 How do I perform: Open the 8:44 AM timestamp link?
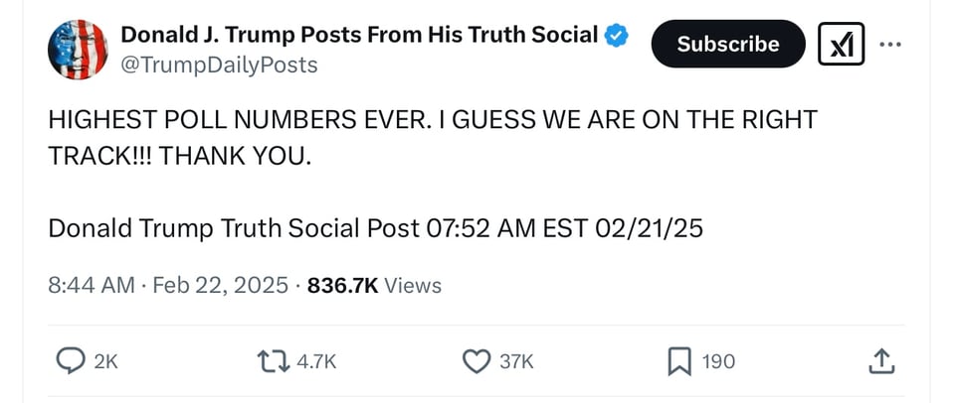(91, 285)
